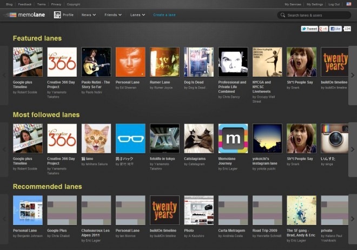Image resolution: width=357 pixels, height=250 pixels.
Task: Open Google Plus by Chris Chabot title
Action: pos(57,231)
